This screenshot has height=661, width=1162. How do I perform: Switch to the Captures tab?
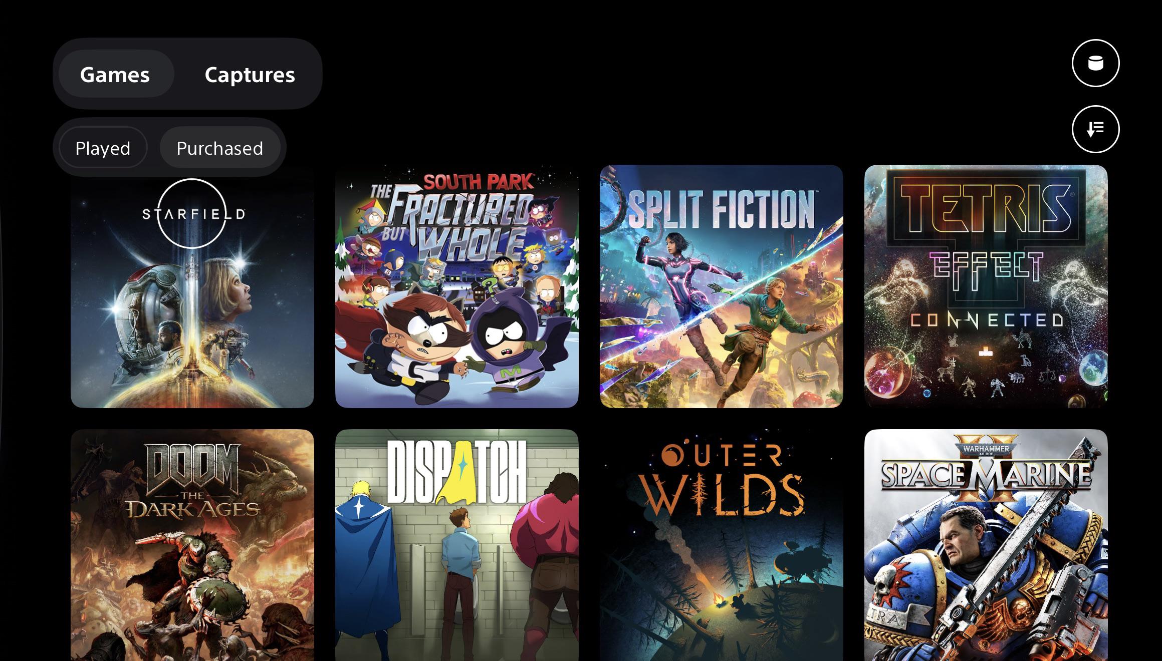250,74
